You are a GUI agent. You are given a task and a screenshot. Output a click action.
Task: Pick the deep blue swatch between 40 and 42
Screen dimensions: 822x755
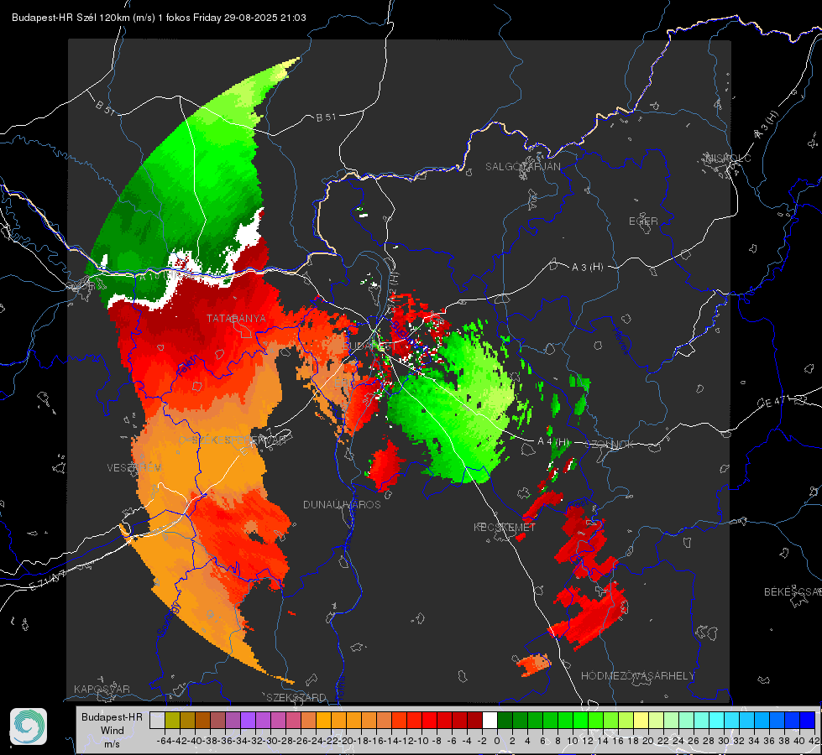click(x=808, y=720)
